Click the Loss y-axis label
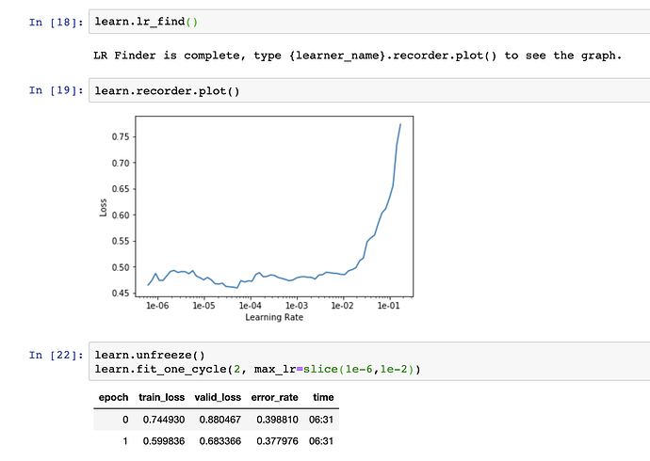The image size is (650, 461). tap(104, 206)
